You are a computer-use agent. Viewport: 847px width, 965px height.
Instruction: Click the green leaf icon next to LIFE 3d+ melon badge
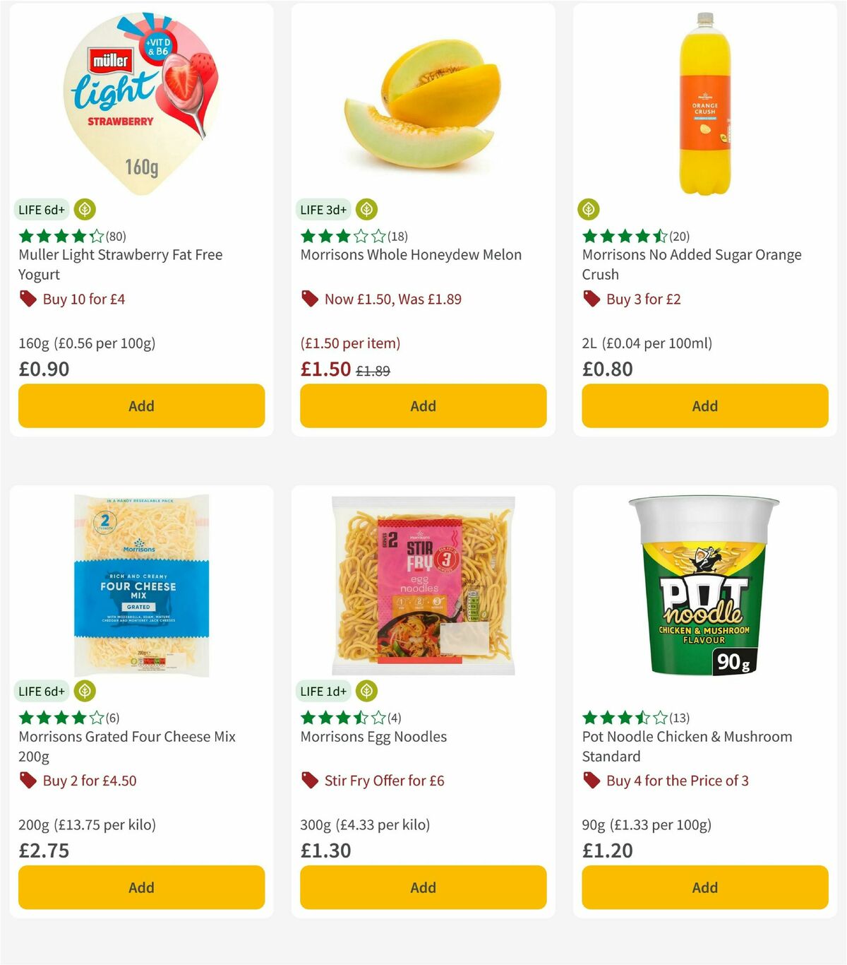click(x=366, y=209)
